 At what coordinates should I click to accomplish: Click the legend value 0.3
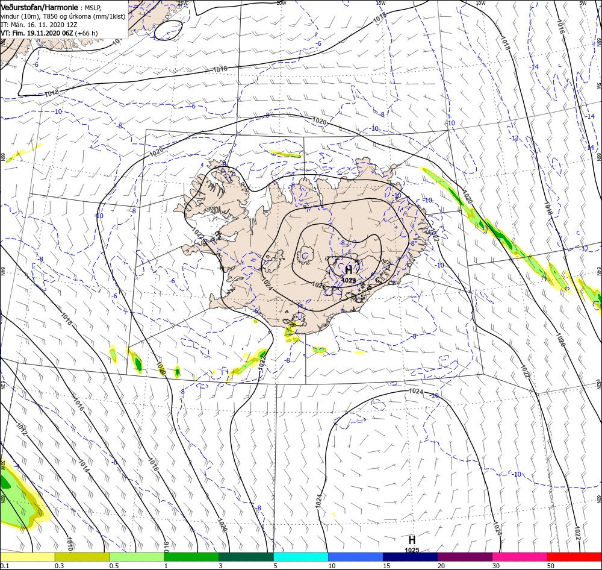60,566
